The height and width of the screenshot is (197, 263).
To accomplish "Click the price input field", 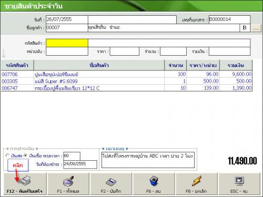I will tap(125, 51).
